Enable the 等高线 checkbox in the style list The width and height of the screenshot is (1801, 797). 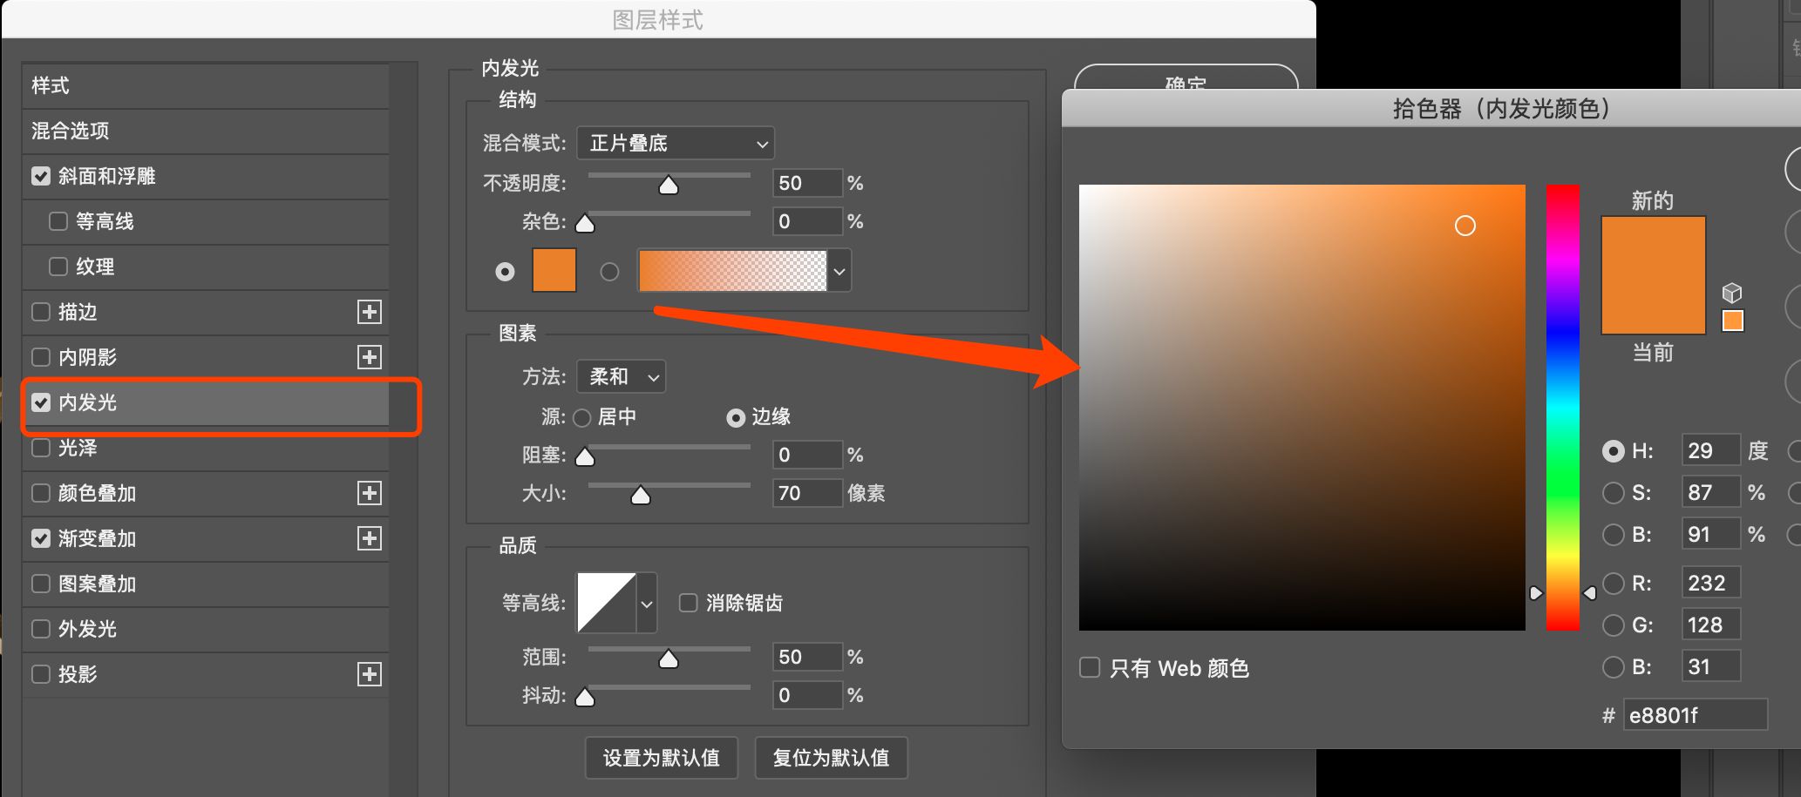[x=58, y=221]
